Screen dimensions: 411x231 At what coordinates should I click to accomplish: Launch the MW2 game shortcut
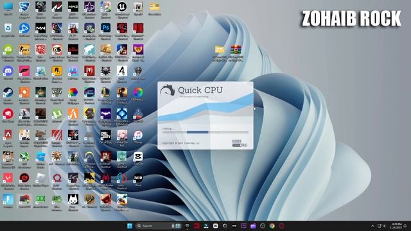click(73, 7)
